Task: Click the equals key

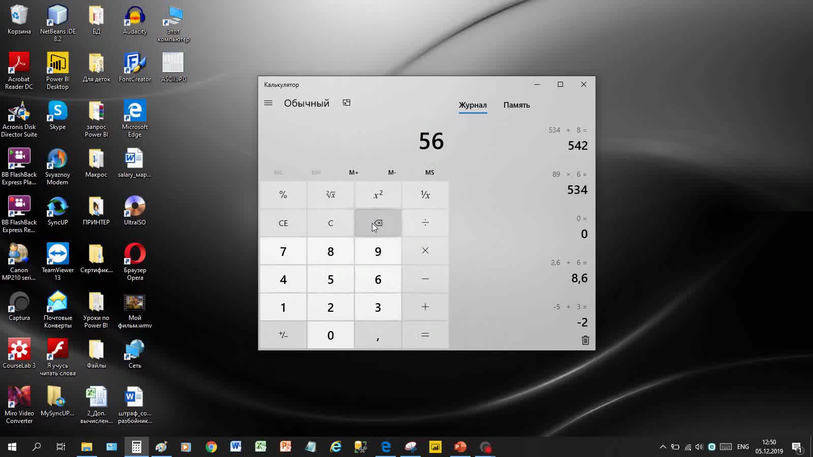Action: [x=425, y=335]
